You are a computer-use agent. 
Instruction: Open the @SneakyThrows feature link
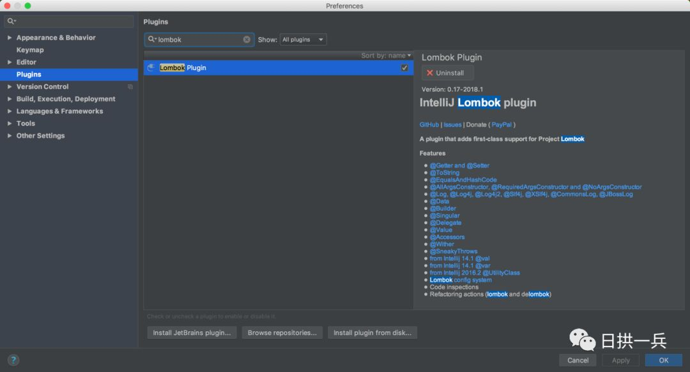coord(453,251)
